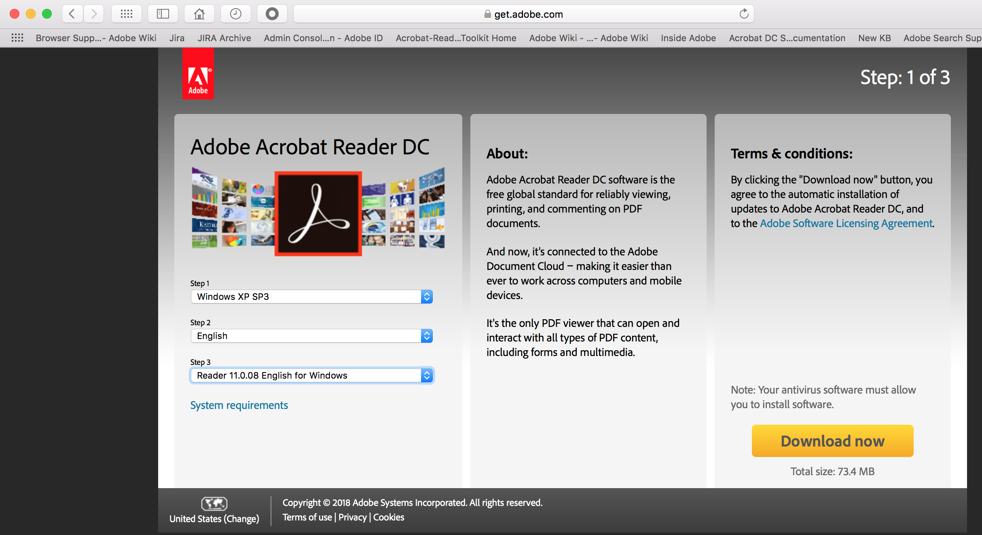Click the Download now button

click(x=833, y=441)
